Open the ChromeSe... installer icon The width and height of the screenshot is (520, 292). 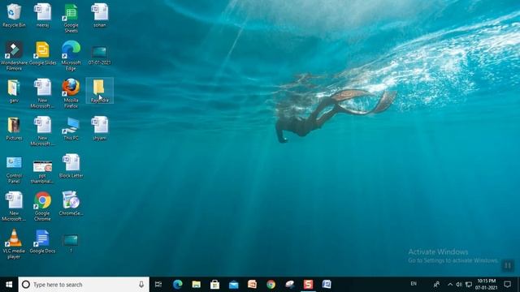(x=71, y=204)
